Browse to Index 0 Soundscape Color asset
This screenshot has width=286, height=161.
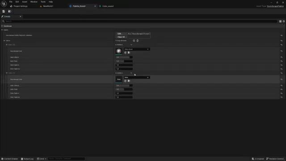(129, 53)
